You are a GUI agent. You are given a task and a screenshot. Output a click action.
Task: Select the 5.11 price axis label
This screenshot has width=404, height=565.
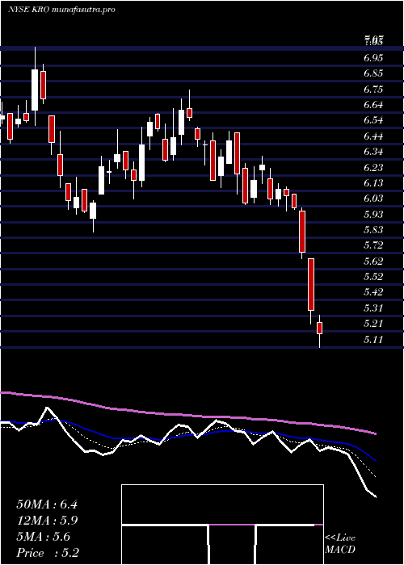373,340
